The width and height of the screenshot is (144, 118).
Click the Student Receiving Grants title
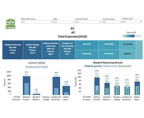tap(108, 63)
